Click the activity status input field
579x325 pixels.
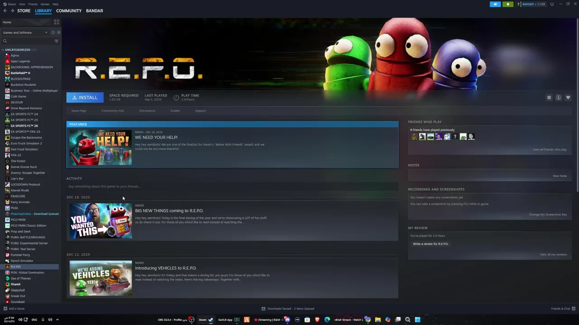tap(232, 186)
